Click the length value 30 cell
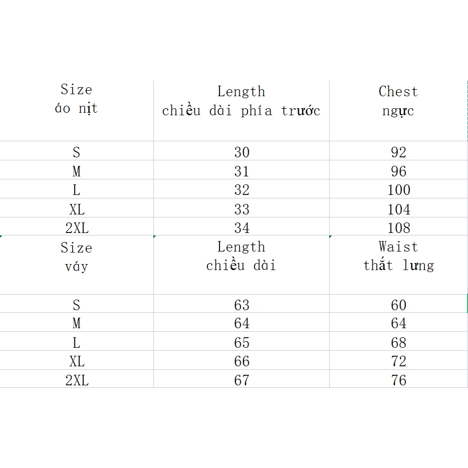This screenshot has width=468, height=468. pyautogui.click(x=241, y=152)
